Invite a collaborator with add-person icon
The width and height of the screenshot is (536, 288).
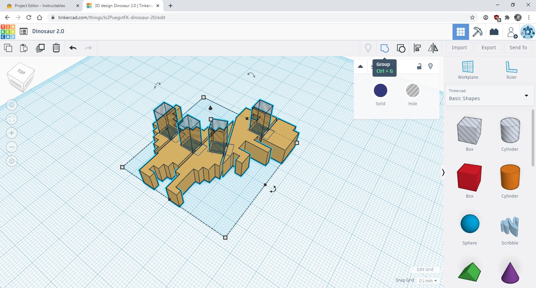click(x=512, y=32)
